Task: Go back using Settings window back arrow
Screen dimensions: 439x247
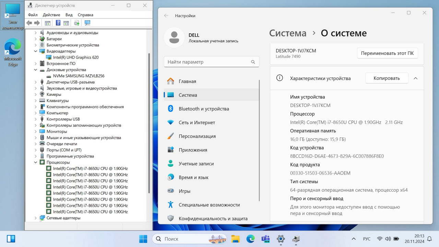Action: [166, 16]
